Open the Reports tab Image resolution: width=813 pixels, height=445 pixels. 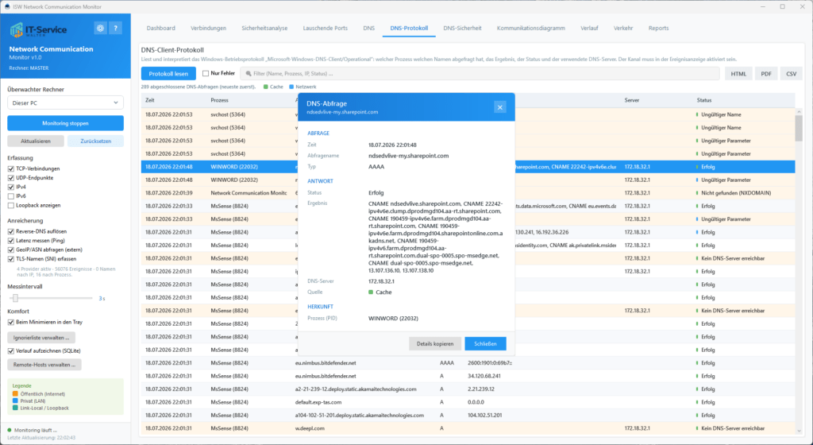pos(658,28)
